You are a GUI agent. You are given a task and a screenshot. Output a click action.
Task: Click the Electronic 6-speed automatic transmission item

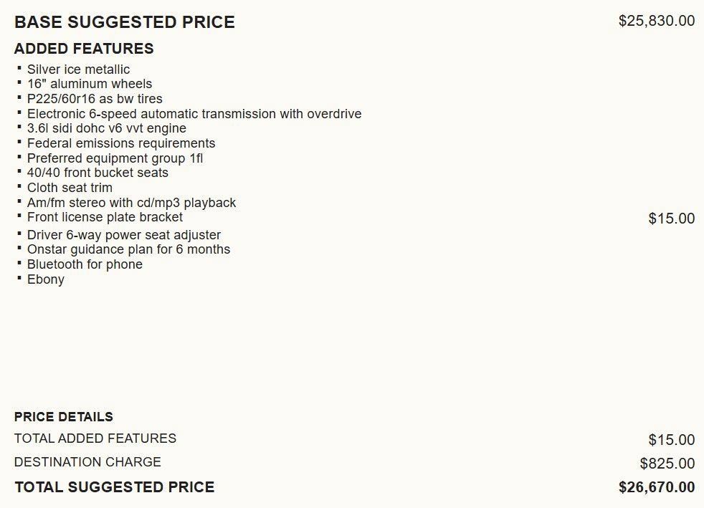coord(194,113)
